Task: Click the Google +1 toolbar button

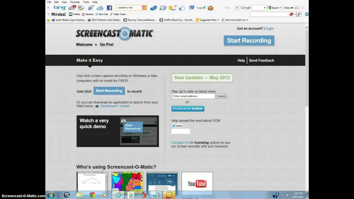Action: point(297,8)
